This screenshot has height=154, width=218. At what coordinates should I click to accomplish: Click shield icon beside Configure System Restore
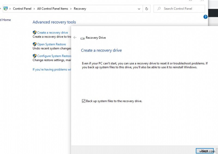[x=35, y=56]
